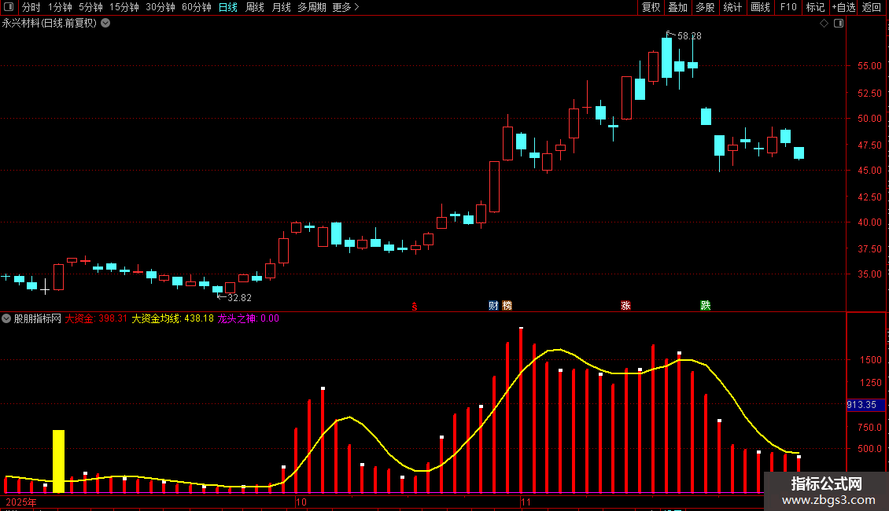Toggle the right side panel icon

point(839,24)
